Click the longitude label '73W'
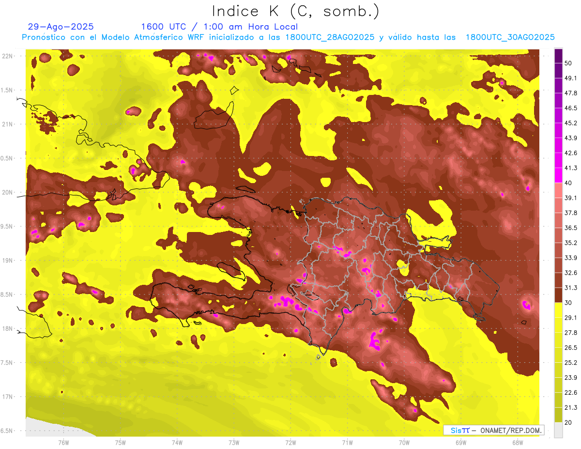Screen dimensions: 581x449 pyautogui.click(x=234, y=442)
